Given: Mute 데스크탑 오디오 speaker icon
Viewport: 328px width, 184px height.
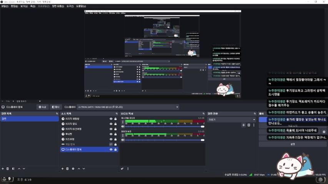Looking at the screenshot, I should (123, 126).
